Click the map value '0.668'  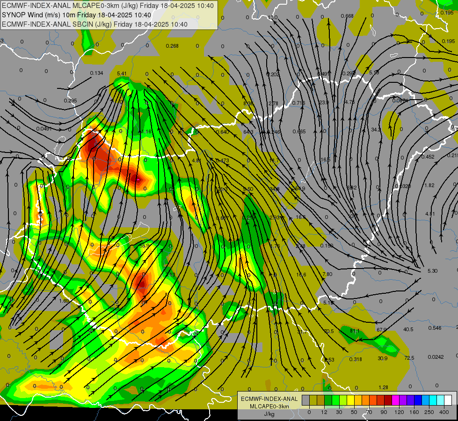point(347,16)
